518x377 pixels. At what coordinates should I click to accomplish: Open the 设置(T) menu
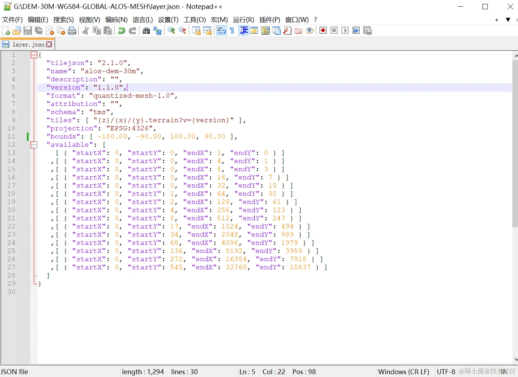click(x=168, y=20)
